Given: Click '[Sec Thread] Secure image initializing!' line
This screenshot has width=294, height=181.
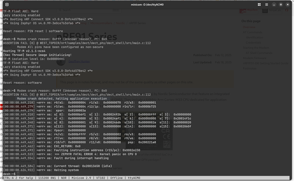Looking at the screenshot, I should pyautogui.click(x=37, y=55).
